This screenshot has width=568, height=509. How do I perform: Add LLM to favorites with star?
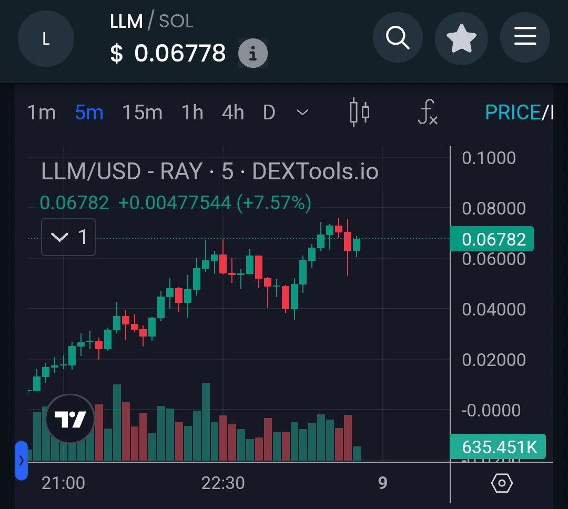click(x=461, y=38)
